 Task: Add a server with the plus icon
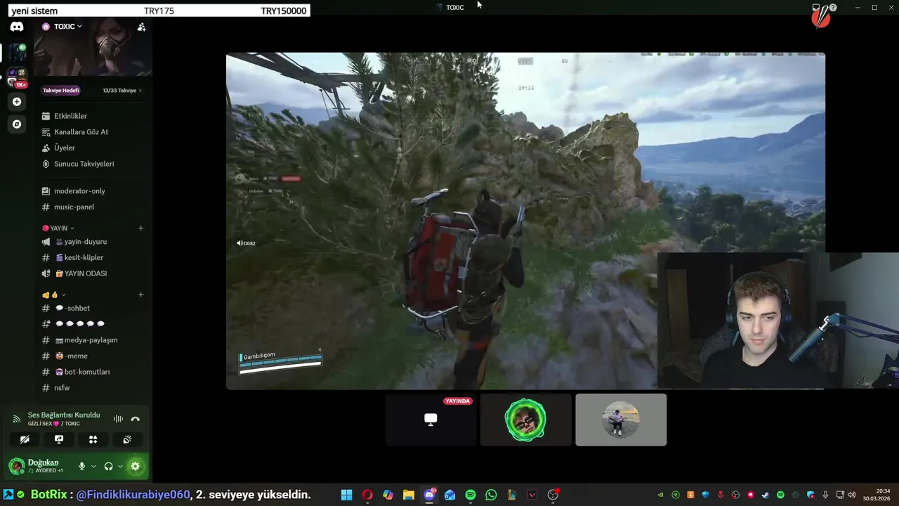[17, 102]
